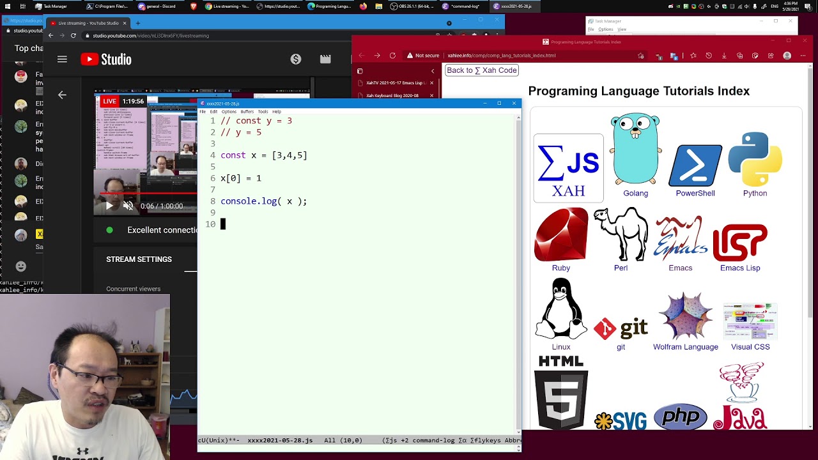Open emoji picker in live chat
This screenshot has height=460, width=818.
click(x=21, y=266)
